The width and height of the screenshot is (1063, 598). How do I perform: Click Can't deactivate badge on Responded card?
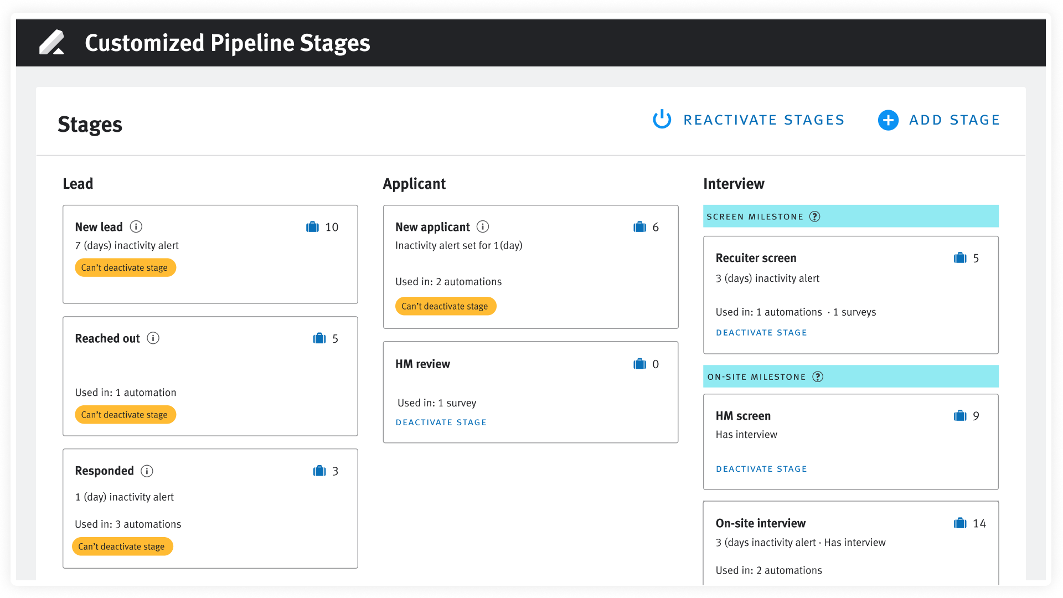point(122,547)
